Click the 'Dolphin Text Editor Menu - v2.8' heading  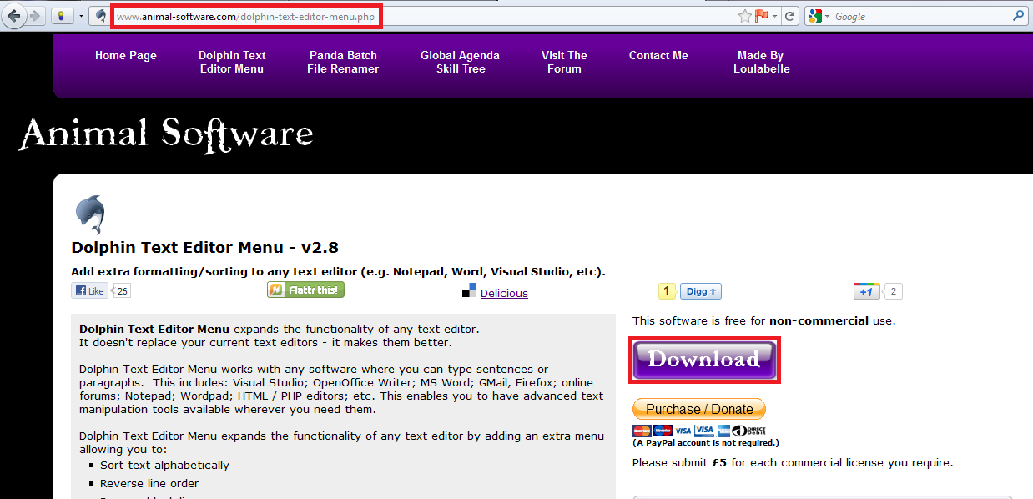coord(205,247)
